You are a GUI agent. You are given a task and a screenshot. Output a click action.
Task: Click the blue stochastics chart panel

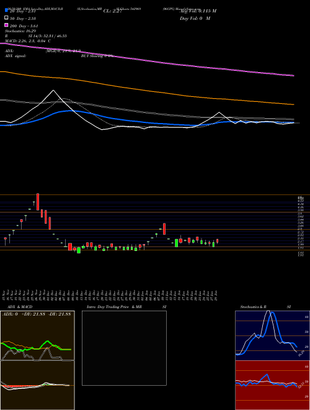272,335
